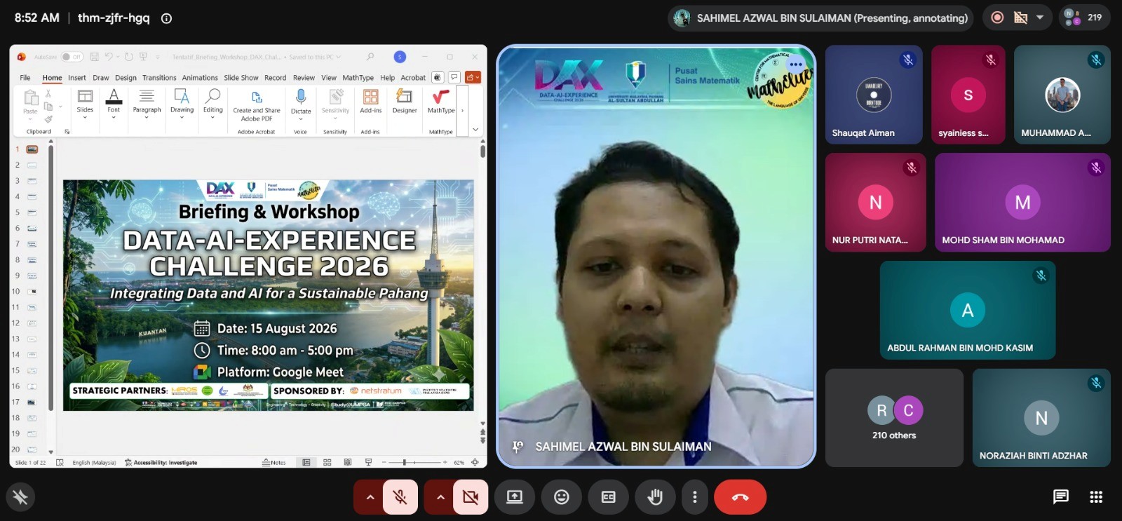Screen dimensions: 1122x521
Task: Switch to the Transitions ribbon tab
Action: pyautogui.click(x=159, y=78)
